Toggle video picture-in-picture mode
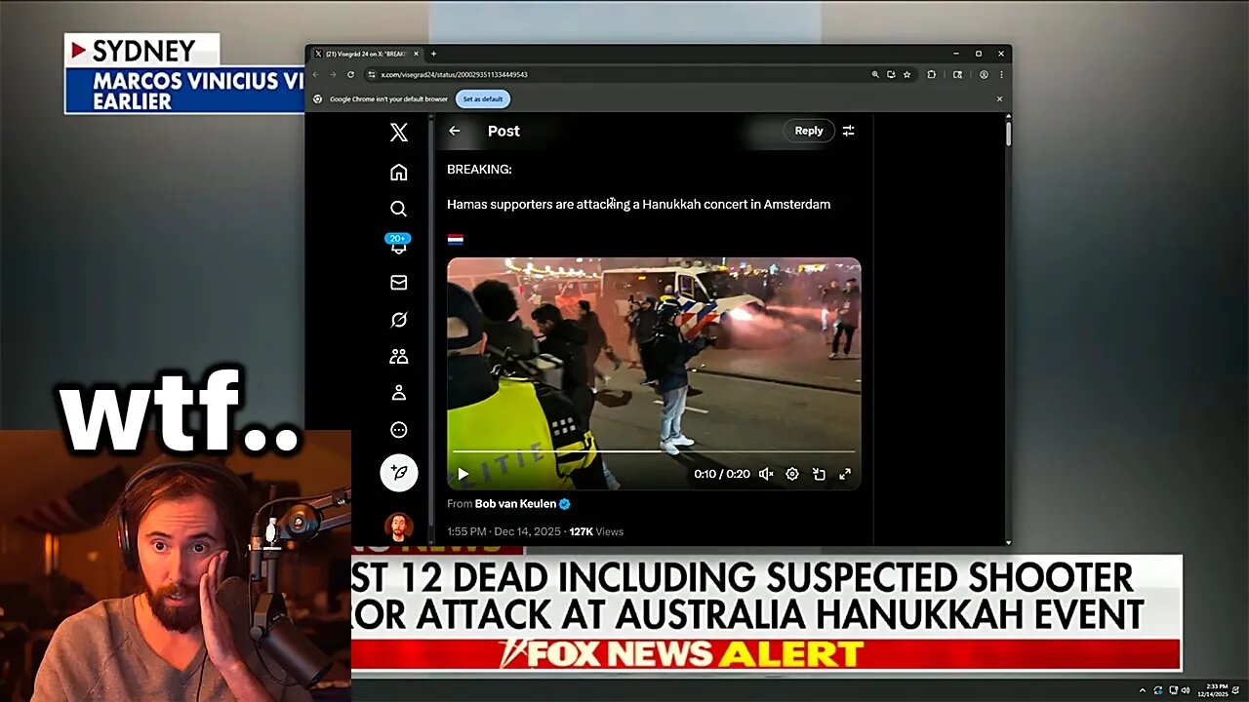This screenshot has width=1249, height=702. pos(819,474)
